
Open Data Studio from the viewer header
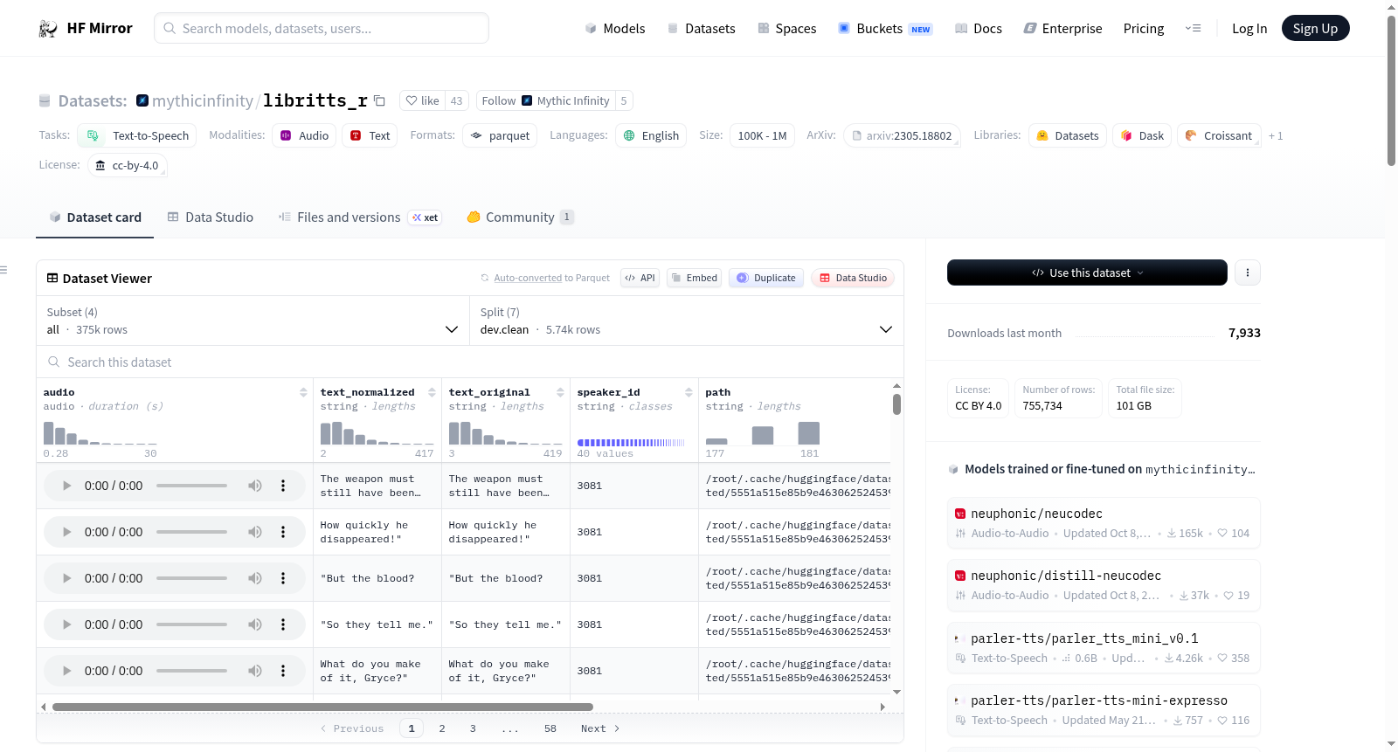(x=853, y=278)
